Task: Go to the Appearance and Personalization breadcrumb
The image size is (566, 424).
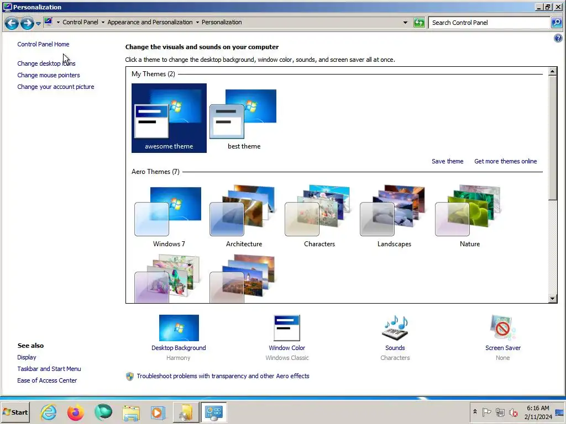Action: [x=150, y=22]
